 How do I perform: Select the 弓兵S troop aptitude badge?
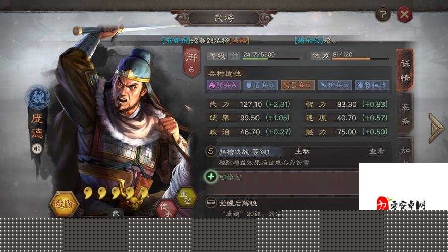coord(298,85)
